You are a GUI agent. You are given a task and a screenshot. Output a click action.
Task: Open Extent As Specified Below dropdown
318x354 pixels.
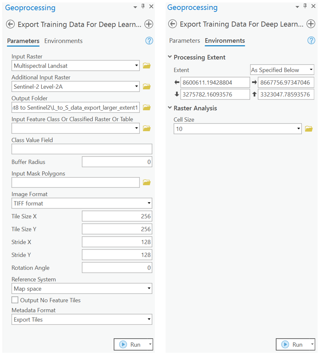(282, 70)
